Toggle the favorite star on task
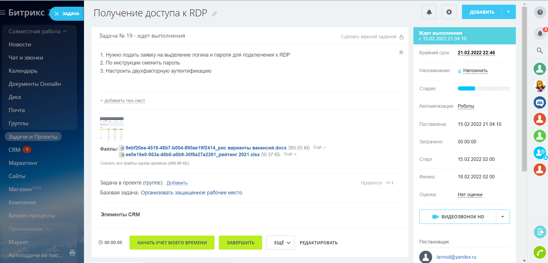This screenshot has height=263, width=548. click(401, 52)
